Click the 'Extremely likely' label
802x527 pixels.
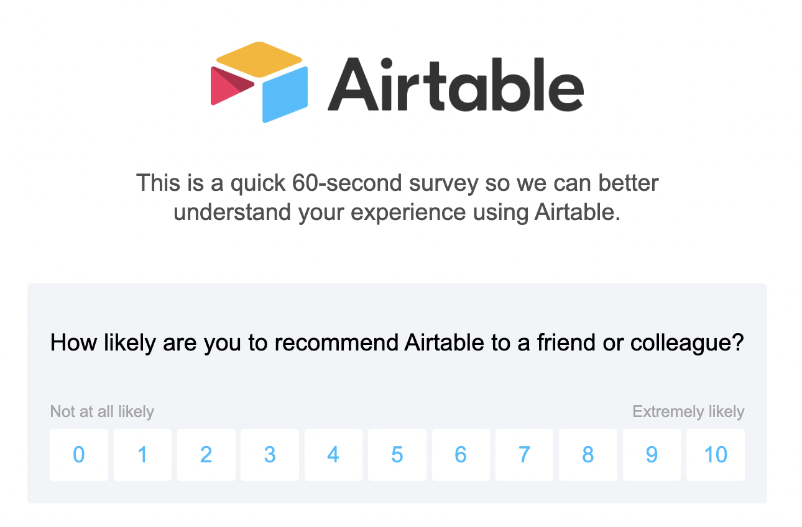coord(688,411)
